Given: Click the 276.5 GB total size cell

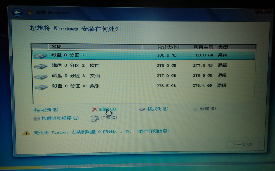Looking at the screenshot, I should pos(166,86).
